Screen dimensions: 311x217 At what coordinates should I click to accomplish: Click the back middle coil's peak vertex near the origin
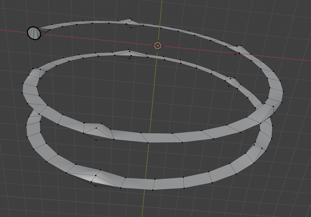(x=128, y=50)
